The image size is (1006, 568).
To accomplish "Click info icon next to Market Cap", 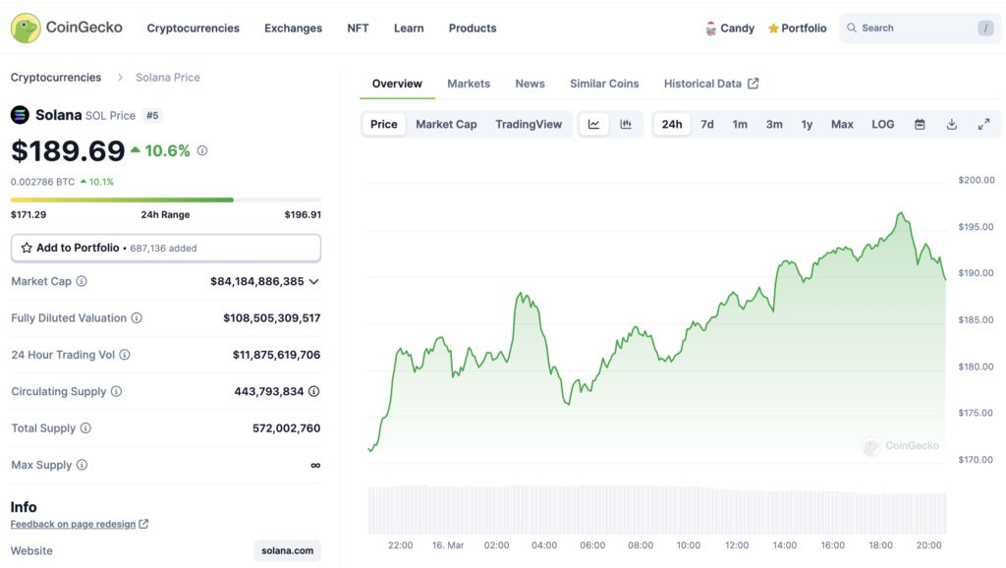I will tap(82, 281).
